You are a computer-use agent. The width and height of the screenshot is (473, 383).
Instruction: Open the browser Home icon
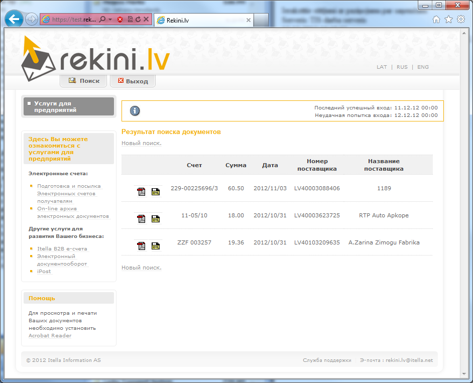[x=436, y=19]
